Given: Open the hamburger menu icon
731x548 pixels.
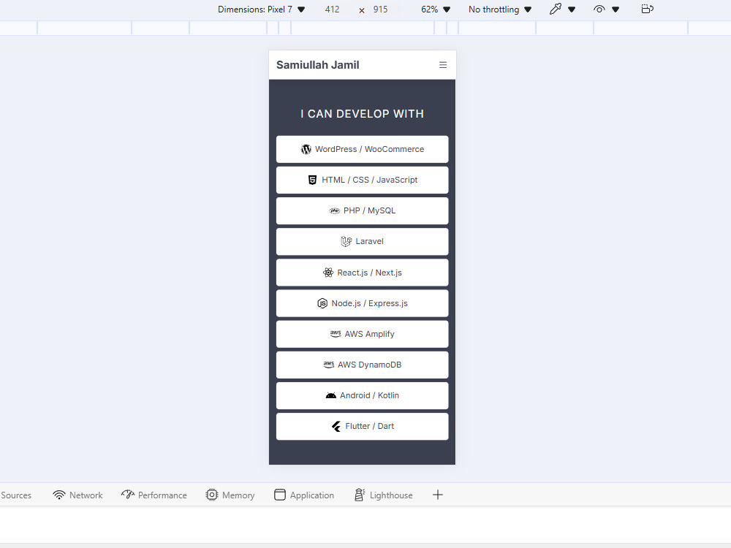Looking at the screenshot, I should 443,65.
